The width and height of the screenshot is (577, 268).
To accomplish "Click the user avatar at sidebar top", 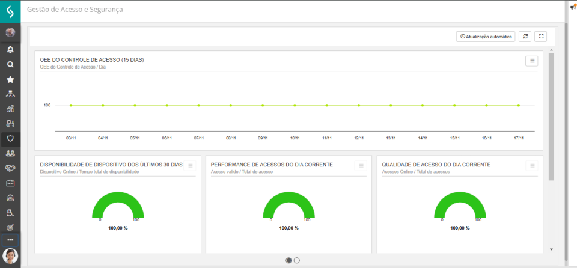I will [10, 32].
